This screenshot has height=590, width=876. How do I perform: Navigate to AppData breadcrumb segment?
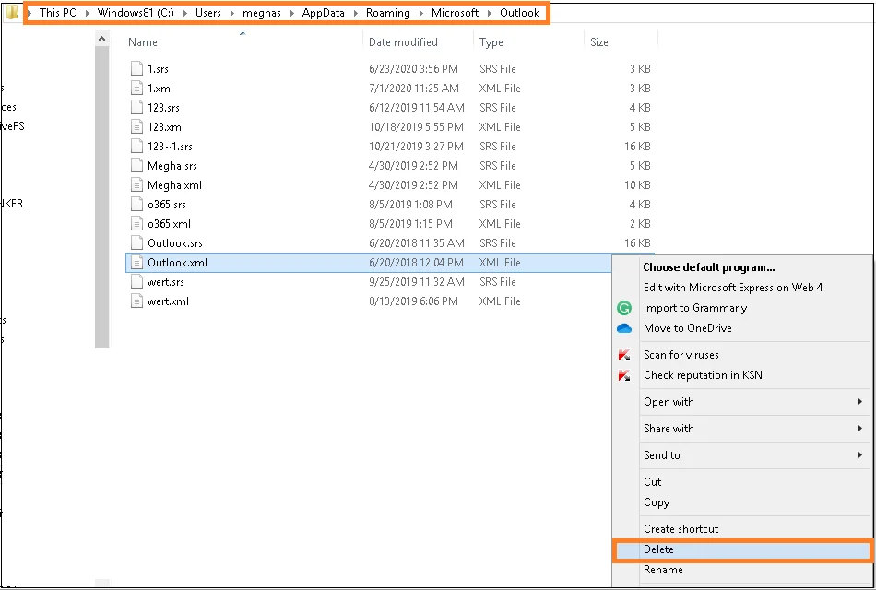[324, 13]
